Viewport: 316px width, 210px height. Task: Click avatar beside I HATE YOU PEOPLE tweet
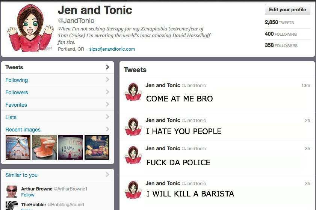coord(133,127)
